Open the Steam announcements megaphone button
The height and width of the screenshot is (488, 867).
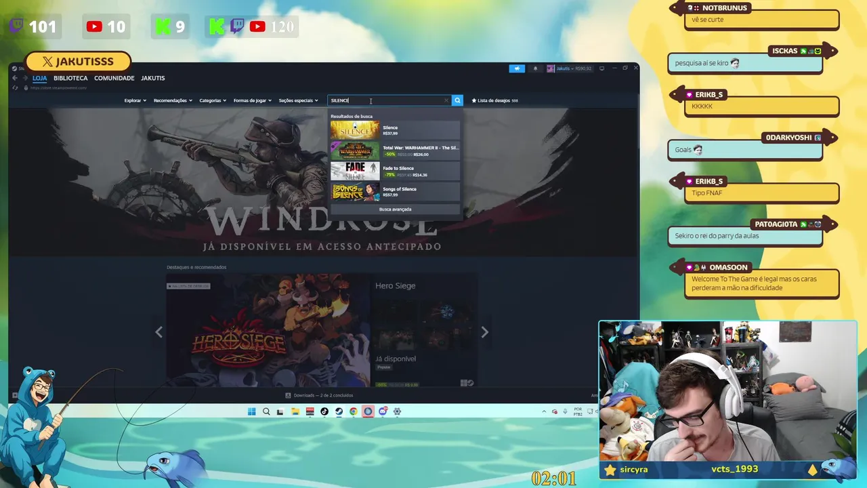pos(517,68)
